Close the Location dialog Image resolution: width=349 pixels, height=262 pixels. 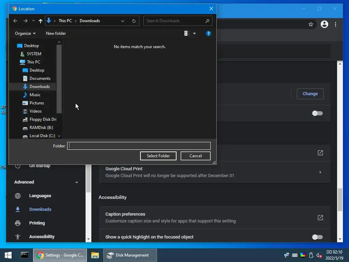pyautogui.click(x=211, y=9)
